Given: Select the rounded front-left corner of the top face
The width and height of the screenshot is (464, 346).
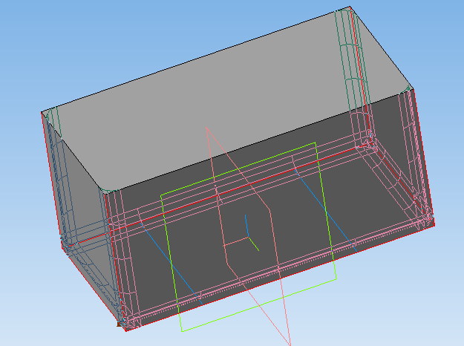Looking at the screenshot, I should 106,192.
